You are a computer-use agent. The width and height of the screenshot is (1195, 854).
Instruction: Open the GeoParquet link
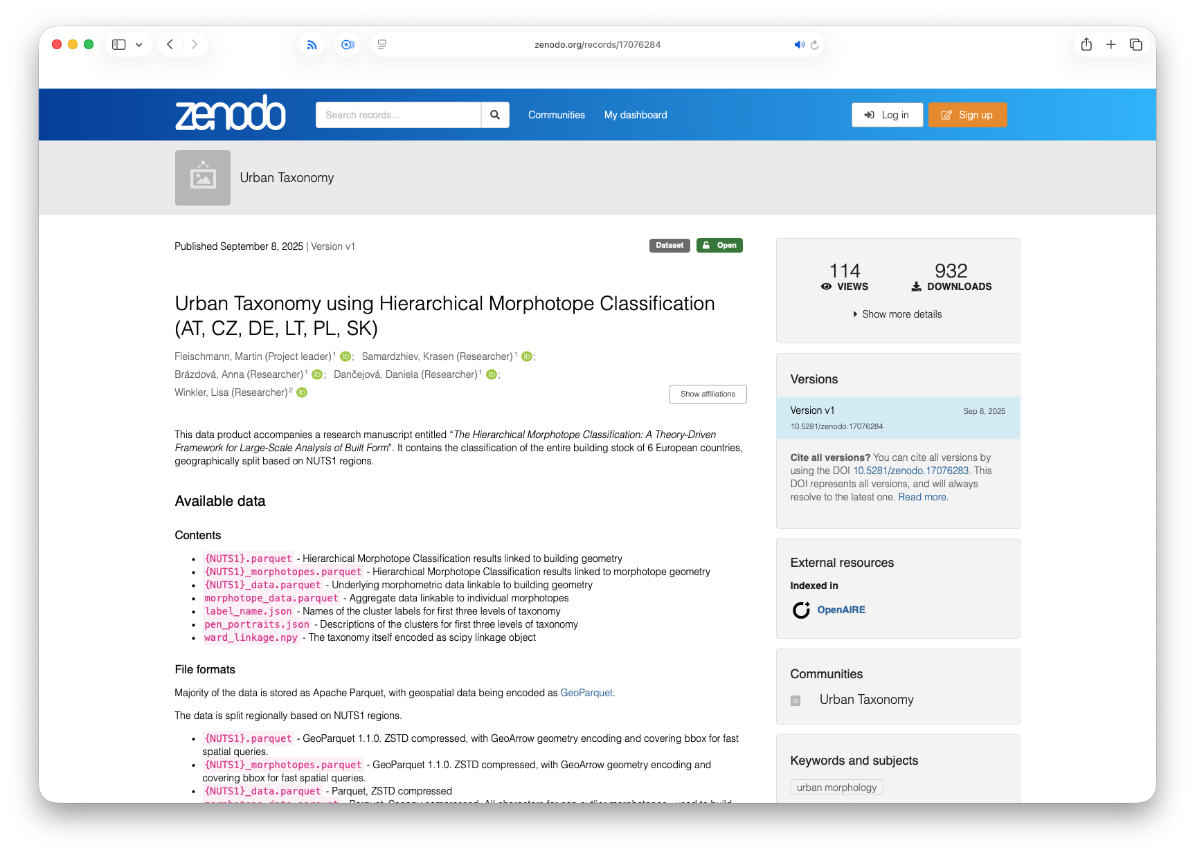[x=586, y=693]
